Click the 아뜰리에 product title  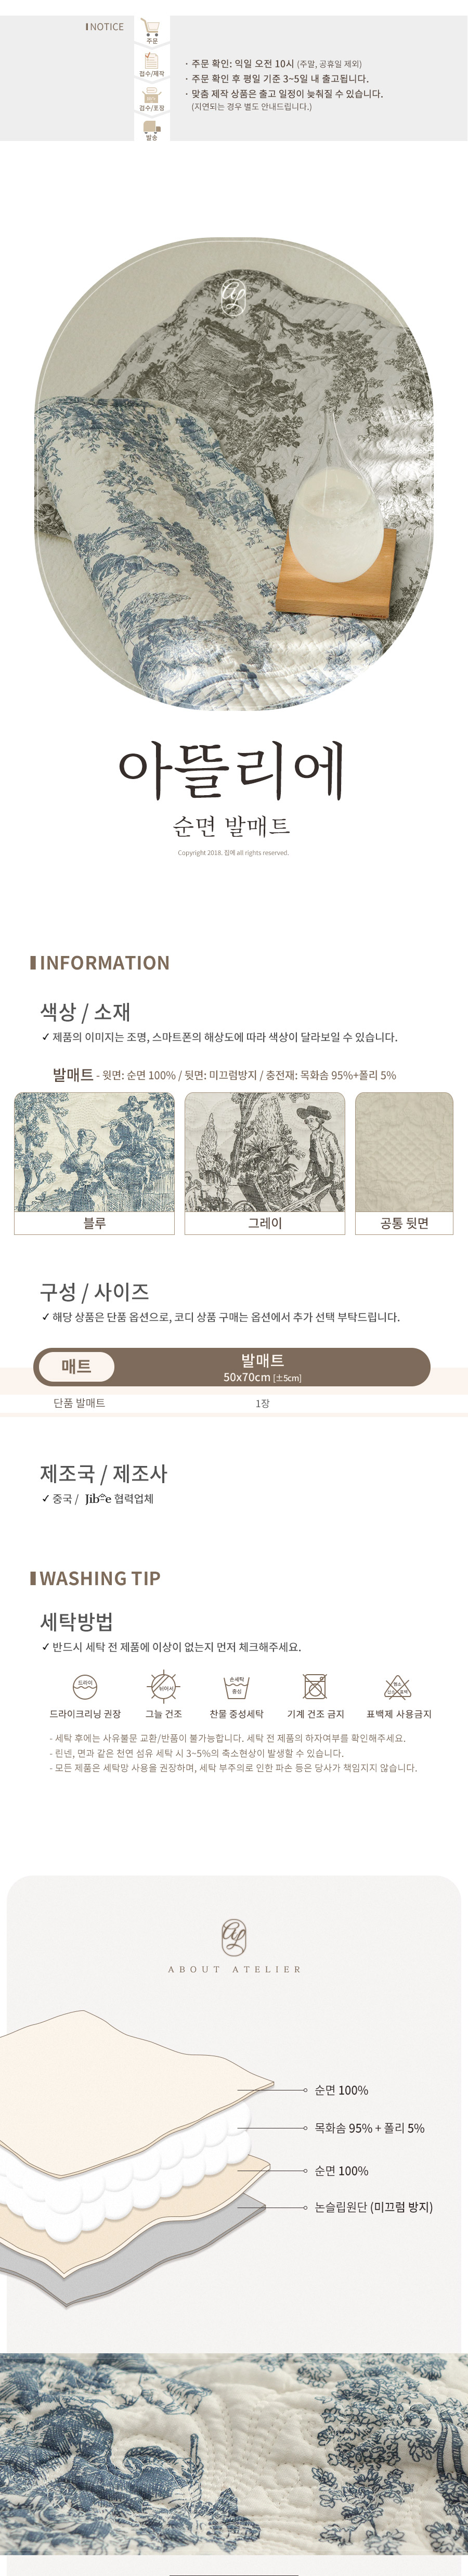(x=232, y=770)
